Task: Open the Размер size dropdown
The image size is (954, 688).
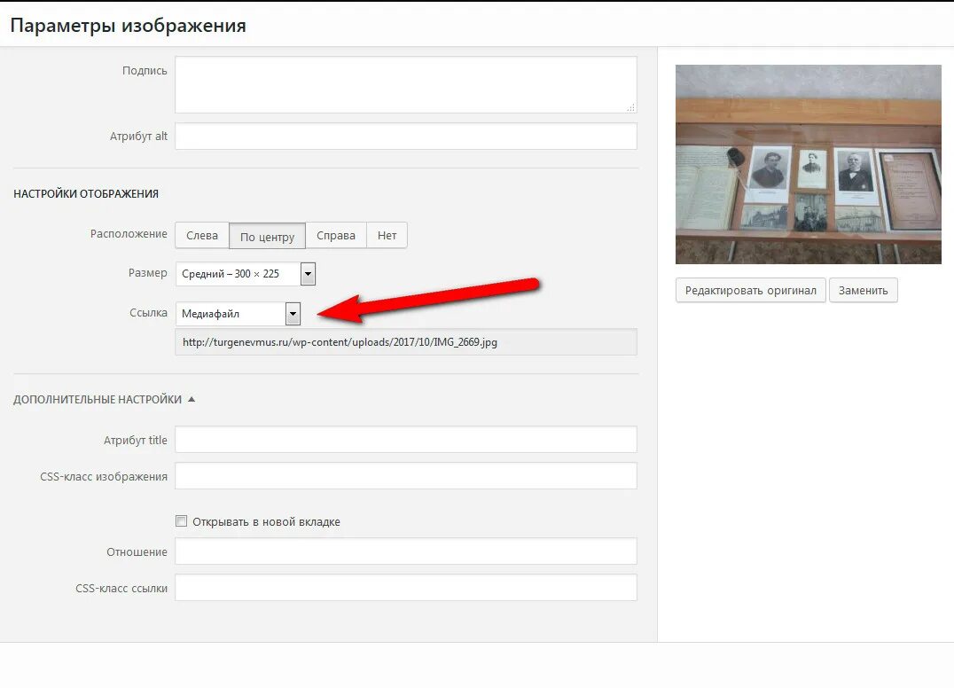Action: coord(246,274)
